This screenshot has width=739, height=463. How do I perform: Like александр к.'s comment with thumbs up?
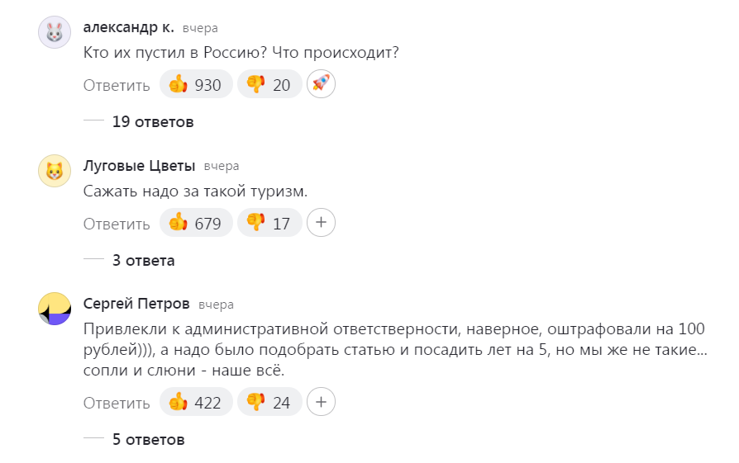coord(196,85)
